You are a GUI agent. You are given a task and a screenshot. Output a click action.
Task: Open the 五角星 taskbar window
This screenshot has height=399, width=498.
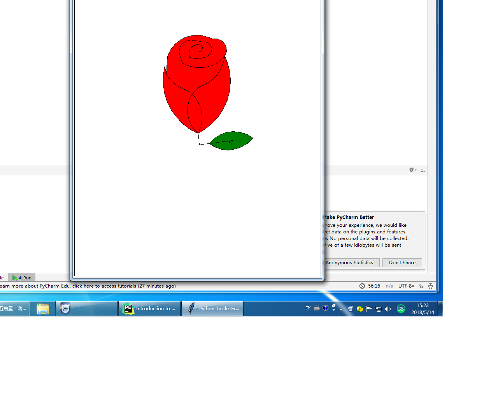[14, 309]
